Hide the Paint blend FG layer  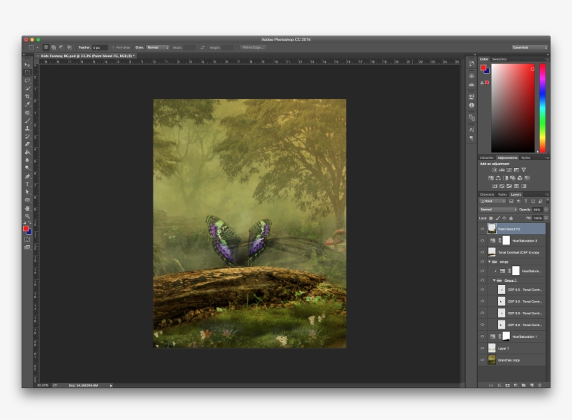[482, 228]
